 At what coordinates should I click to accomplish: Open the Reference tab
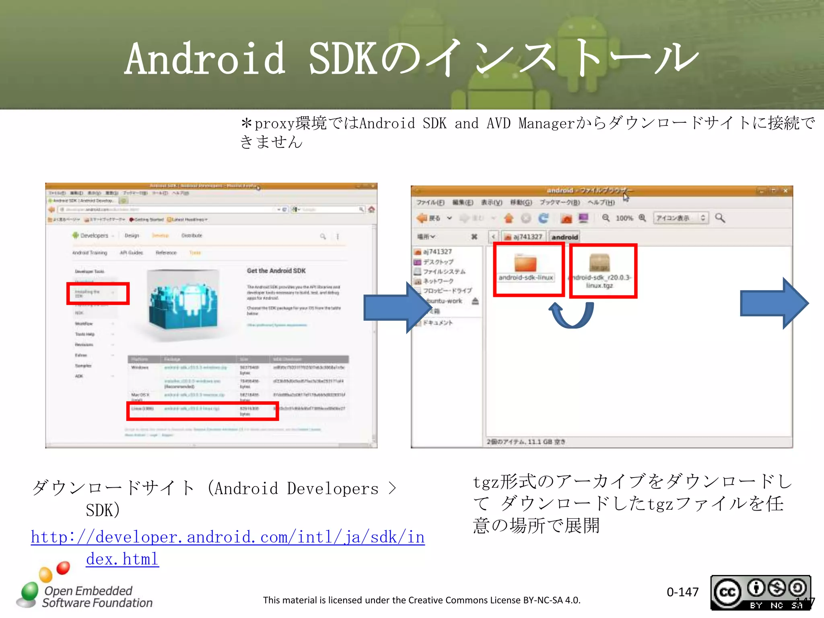166,253
